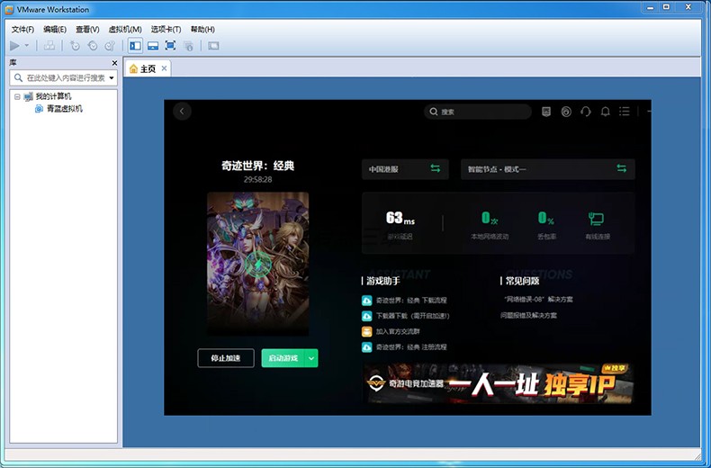The width and height of the screenshot is (711, 468).
Task: Open the 编辑(E) menu
Action: (55, 29)
